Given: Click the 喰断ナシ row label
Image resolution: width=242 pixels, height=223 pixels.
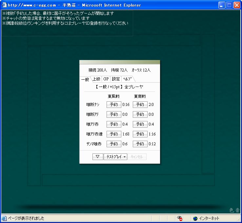Looking at the screenshot, I should pos(93,105).
